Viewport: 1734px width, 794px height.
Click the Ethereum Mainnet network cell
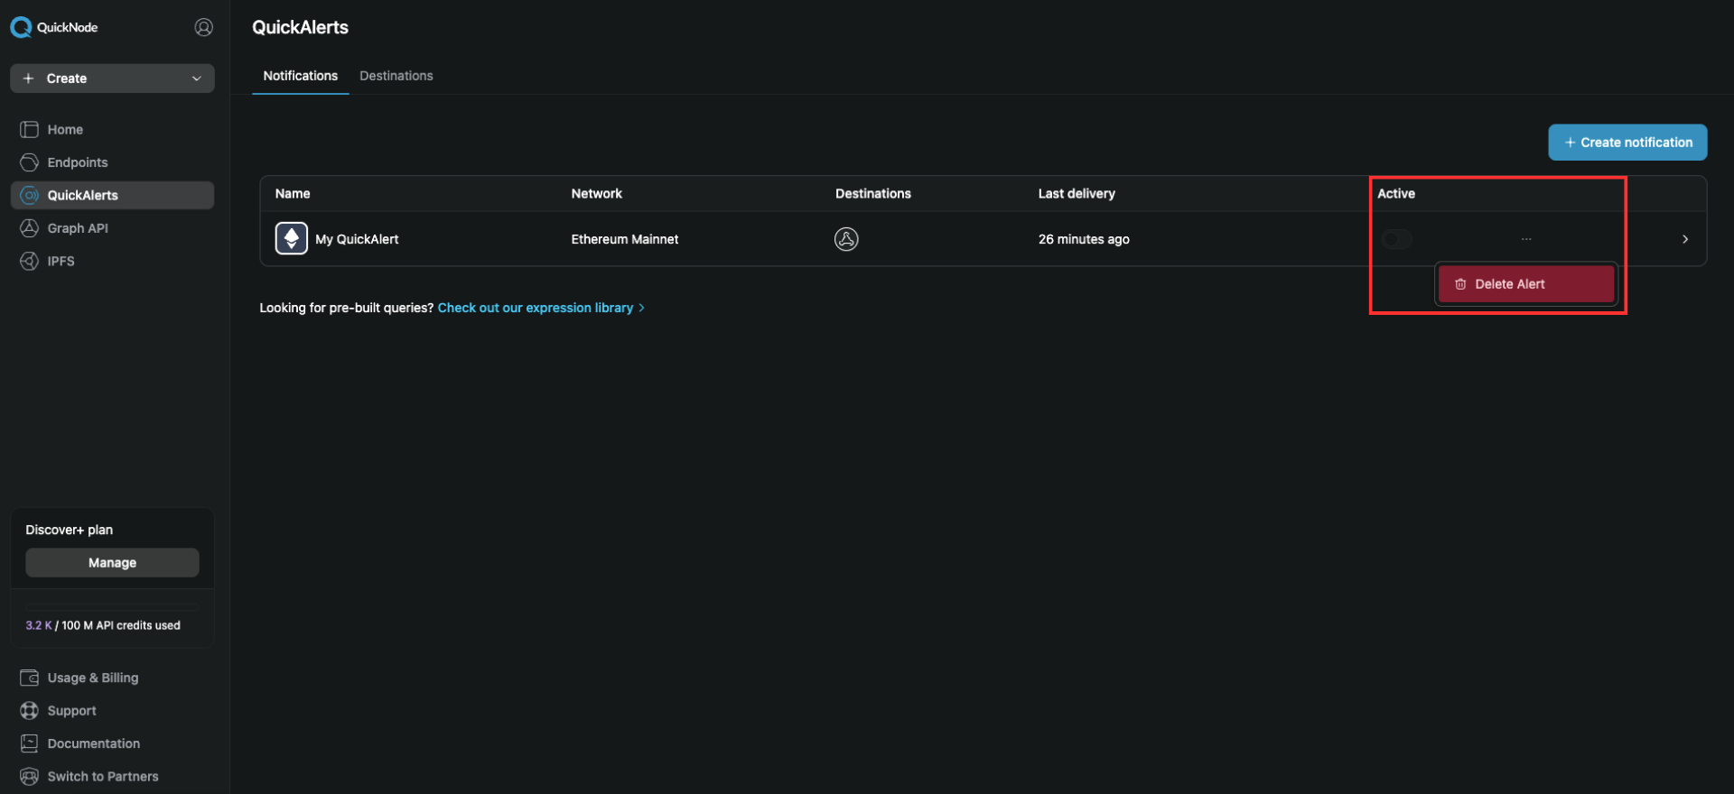tap(625, 239)
